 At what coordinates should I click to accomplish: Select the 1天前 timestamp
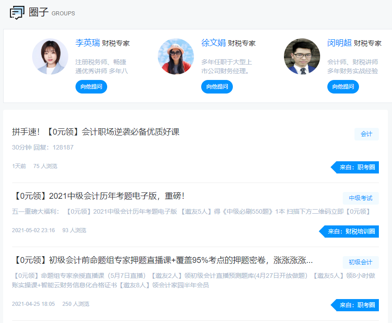[x=19, y=166]
